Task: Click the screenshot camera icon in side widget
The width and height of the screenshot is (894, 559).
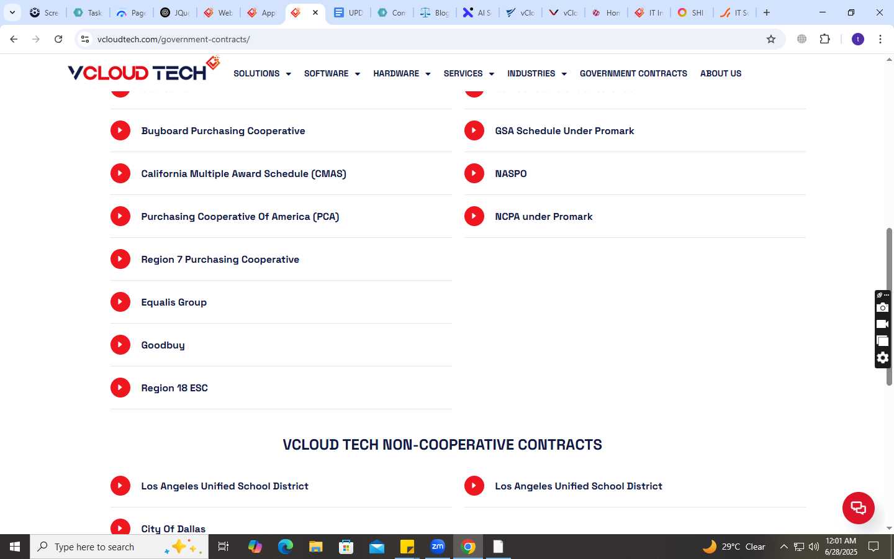Action: [883, 307]
